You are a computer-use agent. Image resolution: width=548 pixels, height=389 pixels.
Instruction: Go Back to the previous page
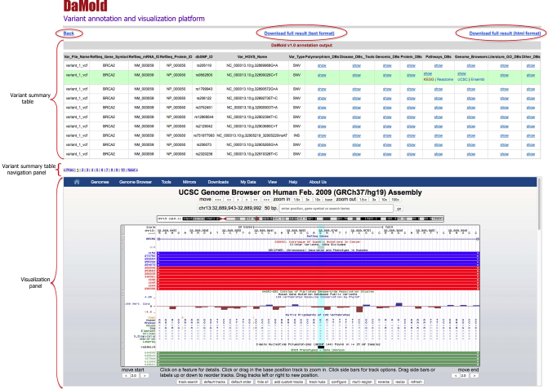(x=69, y=33)
